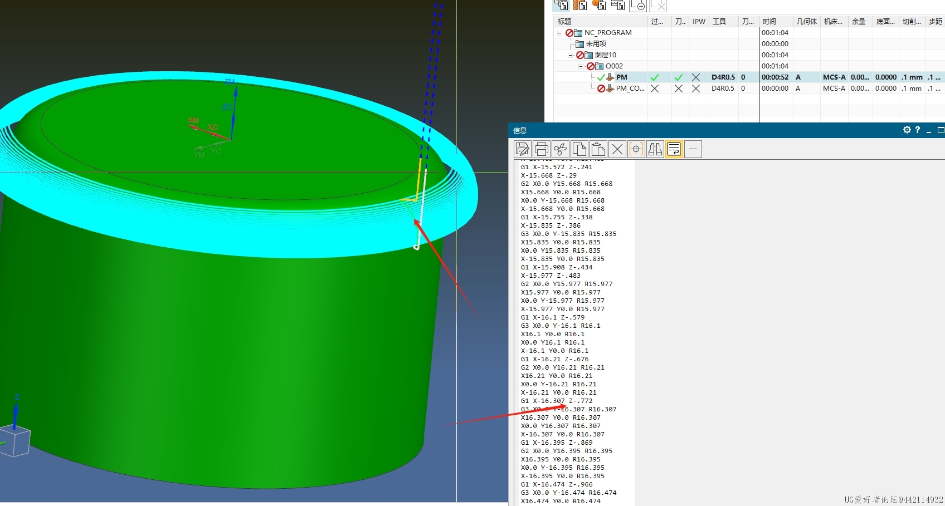The width and height of the screenshot is (945, 506).
Task: Click the line 'G1 X-16.307 Z-.772'
Action: click(x=557, y=401)
